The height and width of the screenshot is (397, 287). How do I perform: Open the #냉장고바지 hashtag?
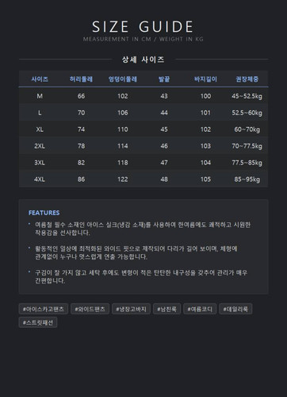[x=131, y=309]
